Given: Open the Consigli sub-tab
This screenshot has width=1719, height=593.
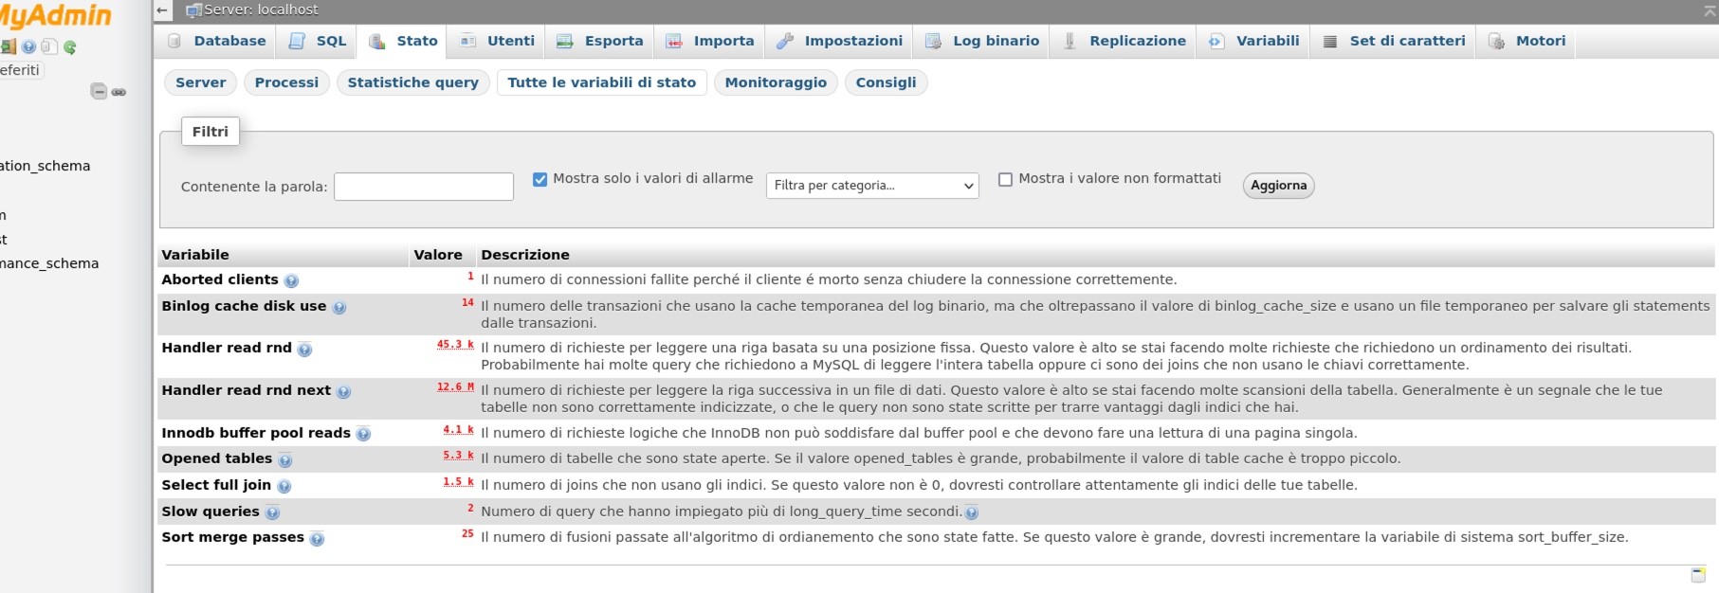Looking at the screenshot, I should pos(886,82).
